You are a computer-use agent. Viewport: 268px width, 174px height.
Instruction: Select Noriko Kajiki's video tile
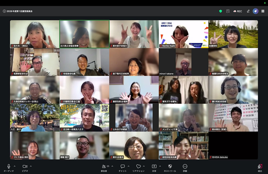point(184,34)
